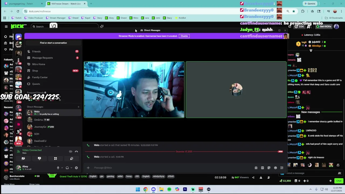Open the SOH direct message

[x=53, y=134]
